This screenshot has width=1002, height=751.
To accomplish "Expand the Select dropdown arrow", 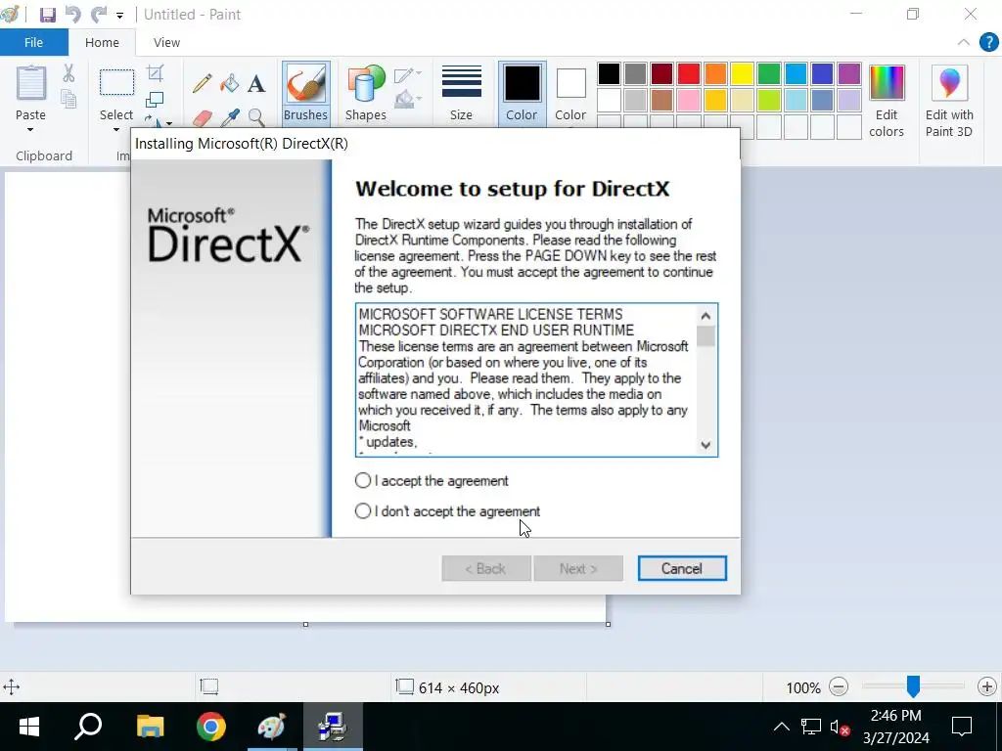I will 116,130.
